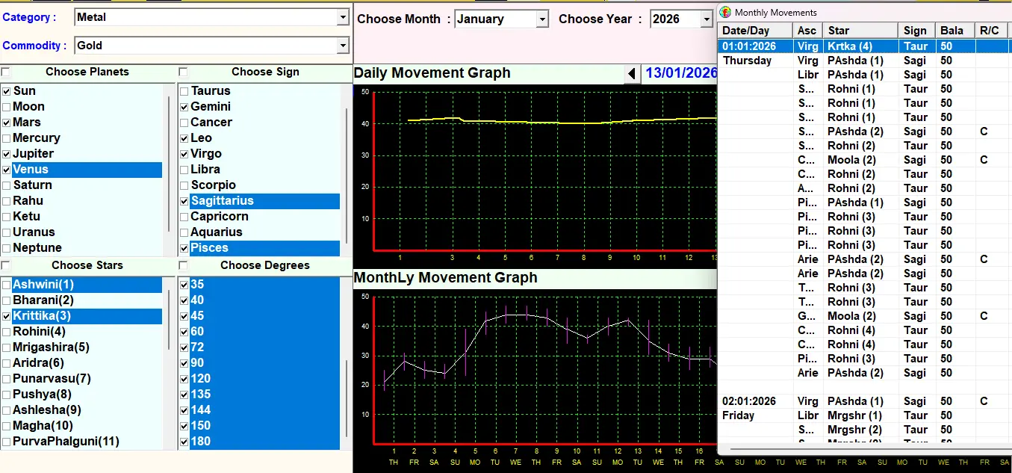Click the Monthly Movements window icon
Screen dimensions: 1012x473
tap(725, 13)
